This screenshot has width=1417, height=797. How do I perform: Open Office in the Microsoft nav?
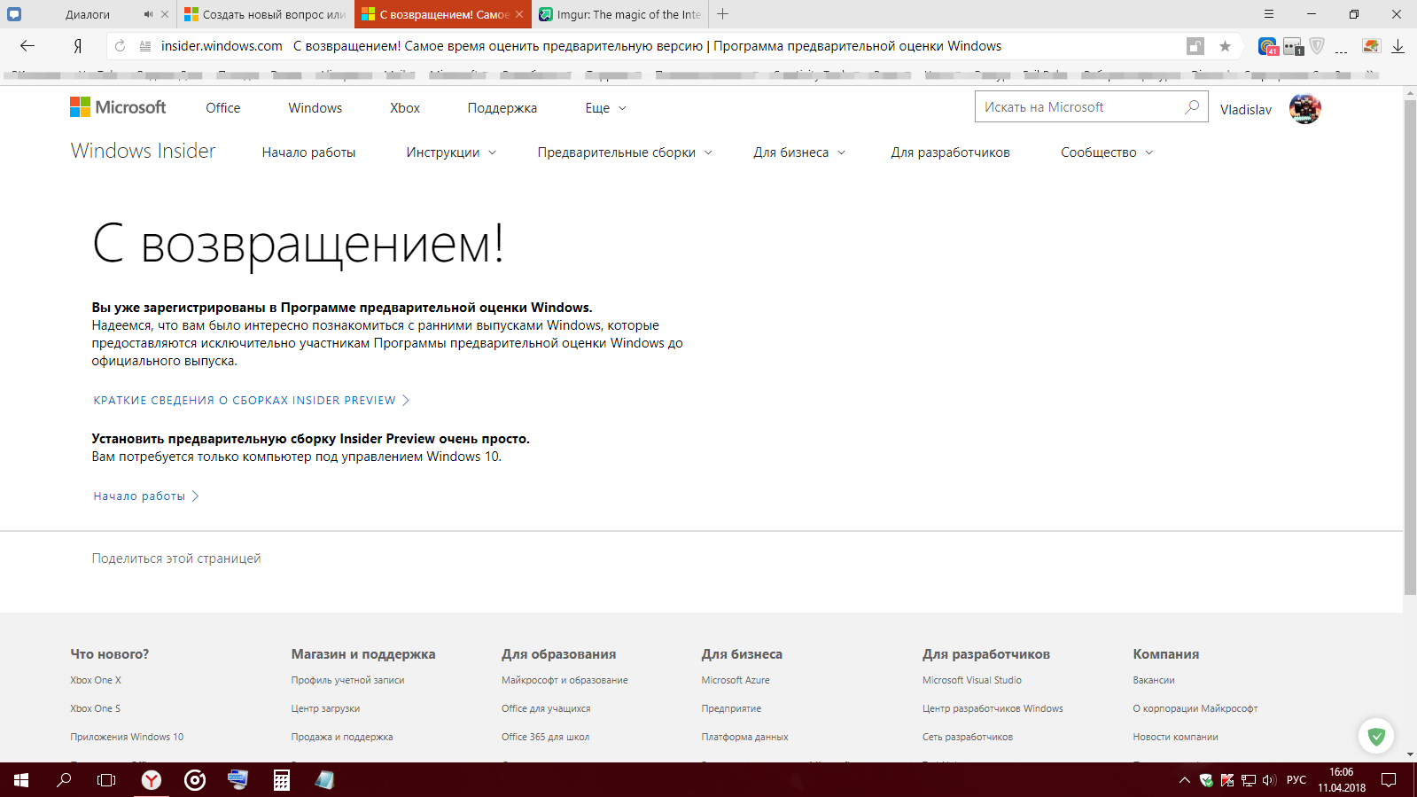(223, 108)
